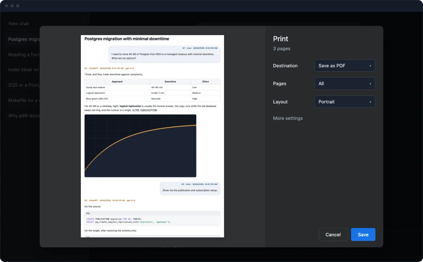423x262 pixels.
Task: Click the '3 pages' count text
Action: click(282, 49)
